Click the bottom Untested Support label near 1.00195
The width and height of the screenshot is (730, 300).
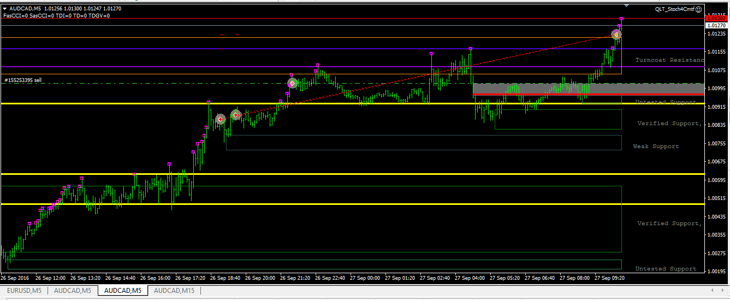[666, 269]
